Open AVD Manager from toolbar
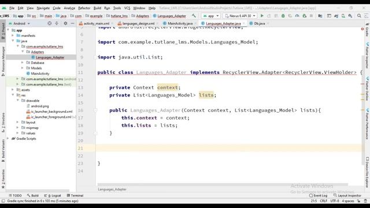The width and height of the screenshot is (370, 208). (343, 16)
